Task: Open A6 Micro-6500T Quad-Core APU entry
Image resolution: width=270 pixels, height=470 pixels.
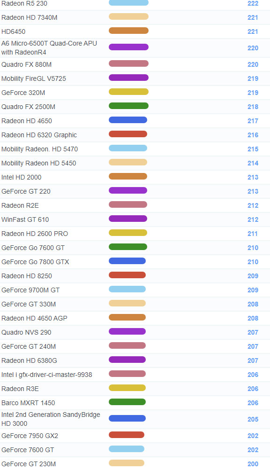Action: point(49,47)
